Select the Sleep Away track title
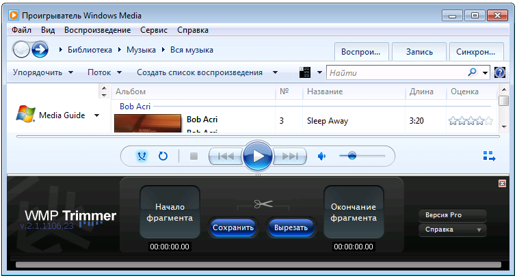517x278 pixels. [328, 121]
